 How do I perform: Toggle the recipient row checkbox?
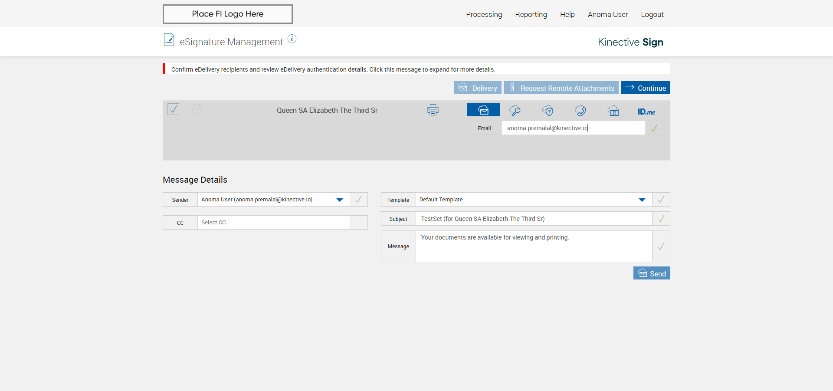(x=173, y=109)
